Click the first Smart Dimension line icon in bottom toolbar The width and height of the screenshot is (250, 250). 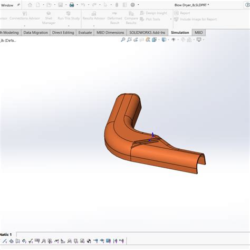[5, 241]
